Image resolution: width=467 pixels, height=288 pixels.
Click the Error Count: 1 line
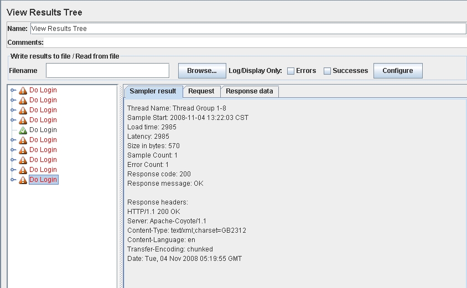point(148,165)
